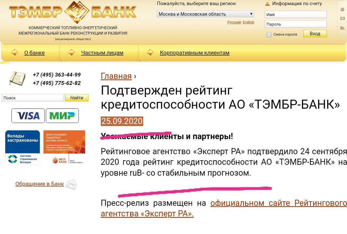Focus the Имя username field

(x=296, y=14)
